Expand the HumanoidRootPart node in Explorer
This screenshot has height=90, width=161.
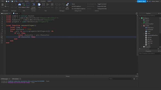pos(144,35)
